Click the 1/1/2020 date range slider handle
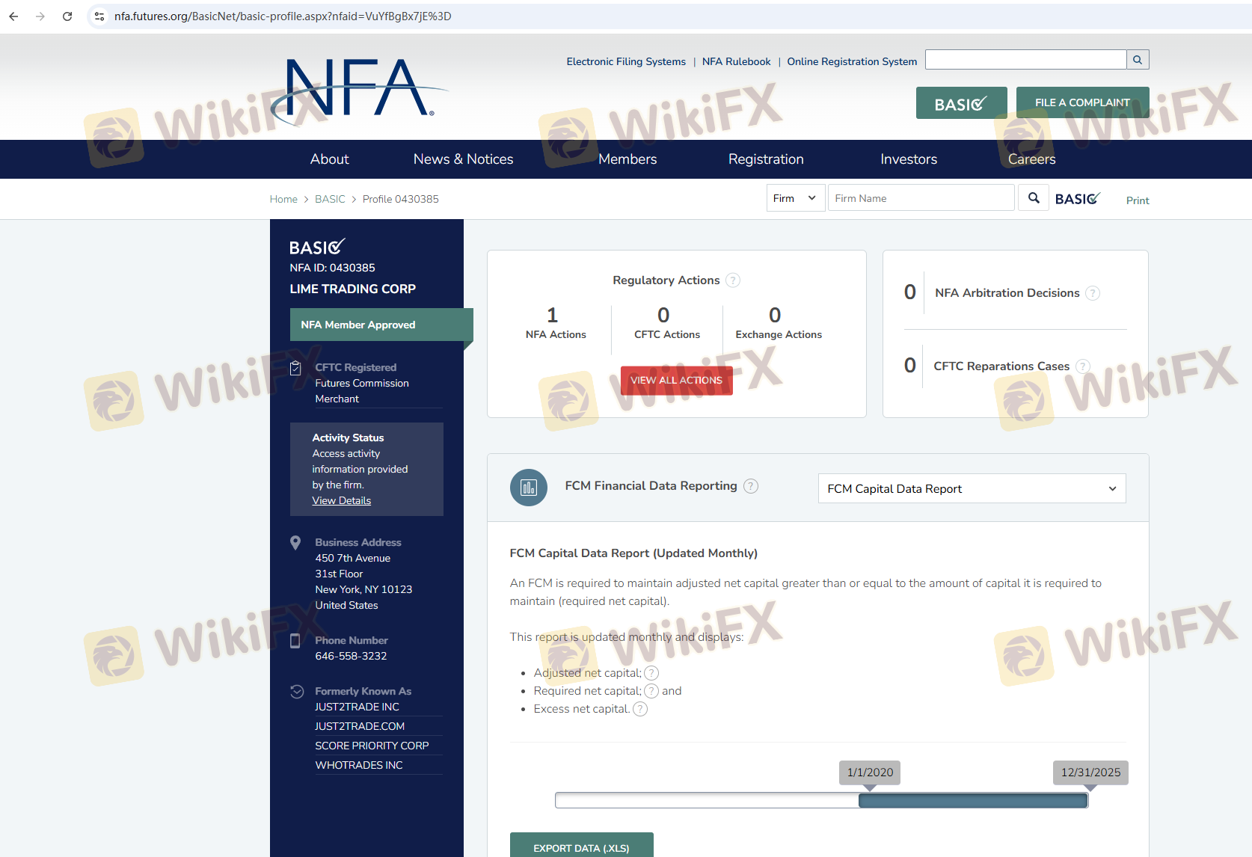This screenshot has width=1252, height=857. point(861,800)
